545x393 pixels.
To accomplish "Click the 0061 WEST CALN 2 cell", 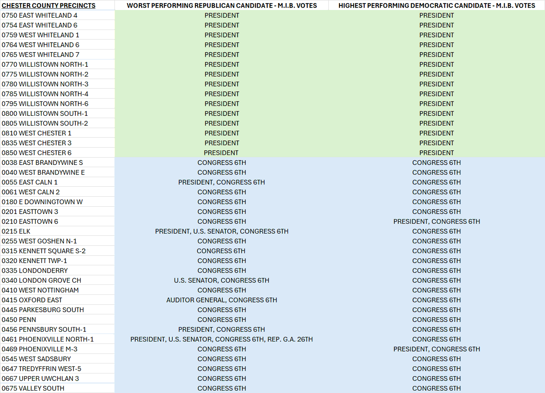I will [x=57, y=192].
